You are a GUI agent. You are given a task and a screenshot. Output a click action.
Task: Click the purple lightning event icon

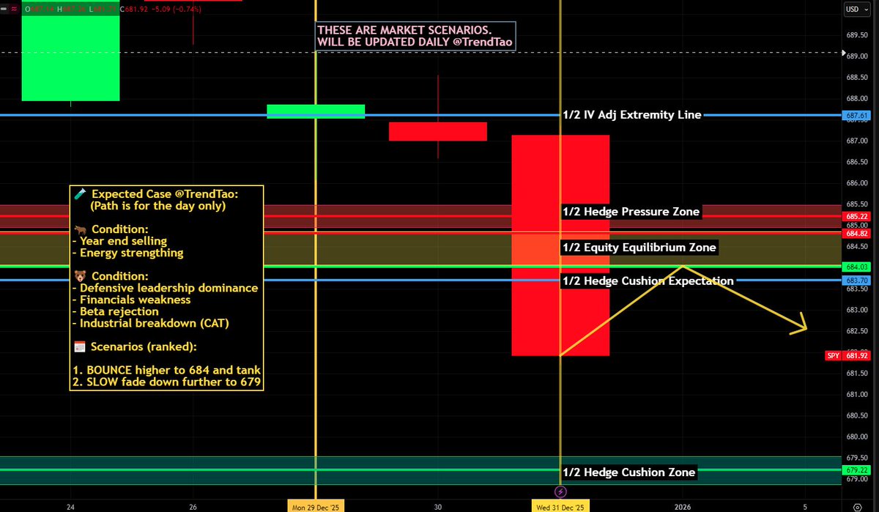[560, 491]
